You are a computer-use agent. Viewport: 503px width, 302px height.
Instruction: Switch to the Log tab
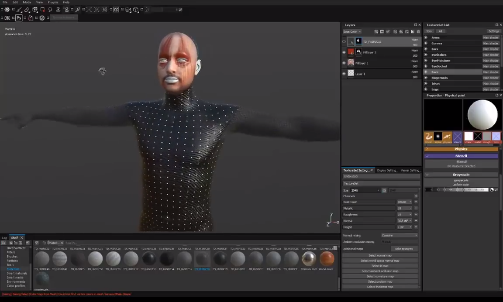coord(4,238)
